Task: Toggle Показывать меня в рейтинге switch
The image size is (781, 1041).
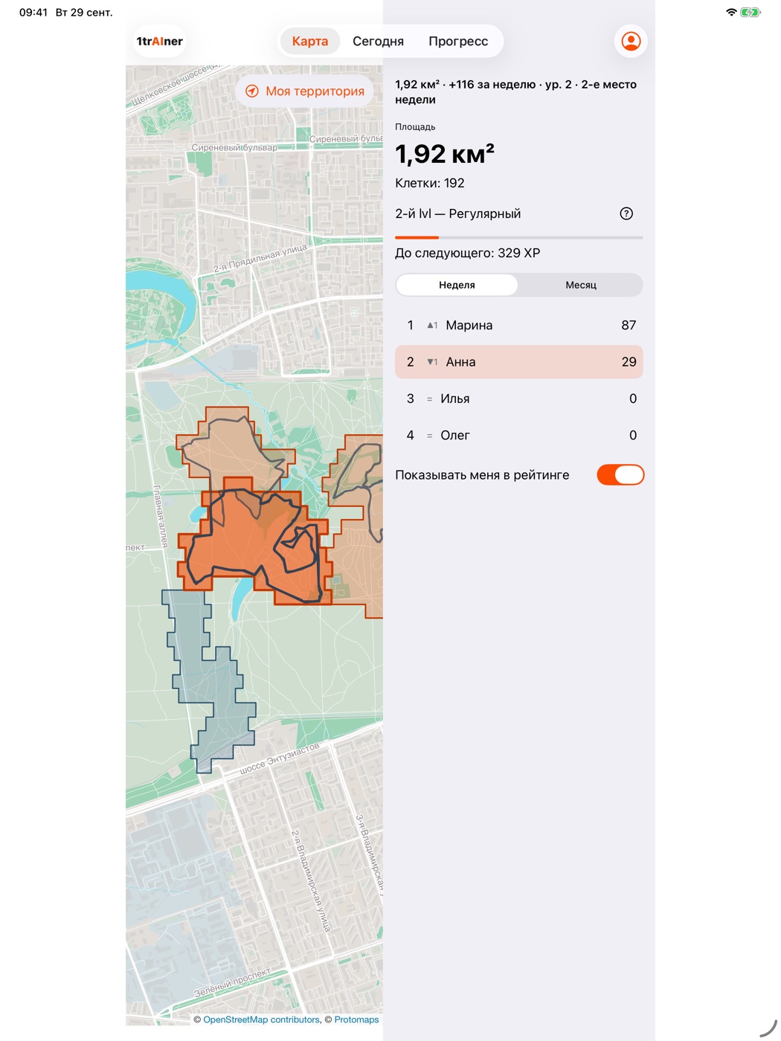Action: pos(620,475)
